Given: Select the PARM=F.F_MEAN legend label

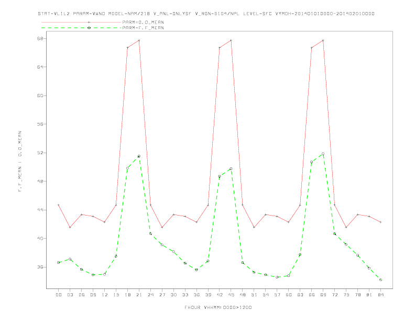Looking at the screenshot, I should [143, 28].
